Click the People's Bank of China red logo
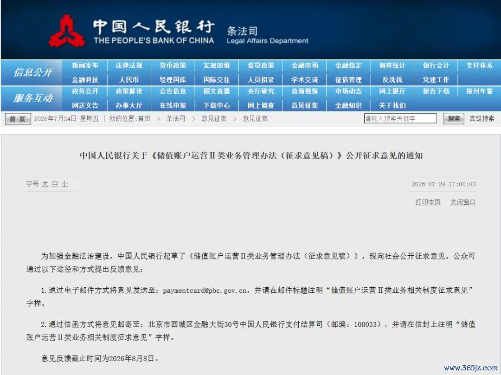Image resolution: width=501 pixels, height=375 pixels. 67,31
